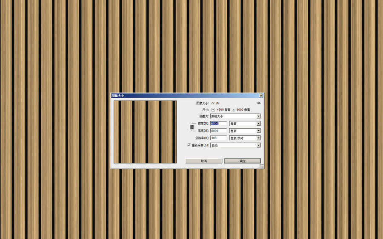Image resolution: width=383 pixels, height=239 pixels.
Task: Click the 取消 cancel button
Action: (x=204, y=161)
